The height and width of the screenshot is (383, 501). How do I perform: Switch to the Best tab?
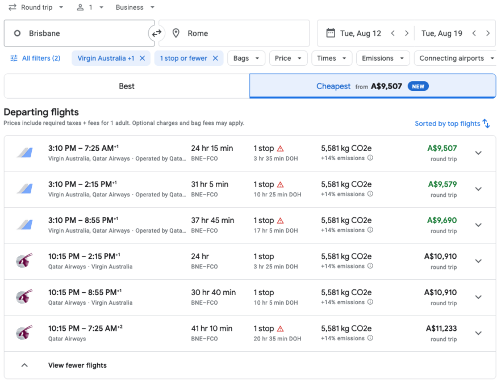click(127, 86)
